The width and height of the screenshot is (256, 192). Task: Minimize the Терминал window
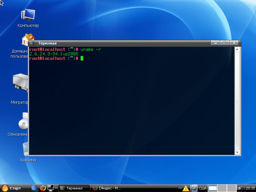coord(215,43)
